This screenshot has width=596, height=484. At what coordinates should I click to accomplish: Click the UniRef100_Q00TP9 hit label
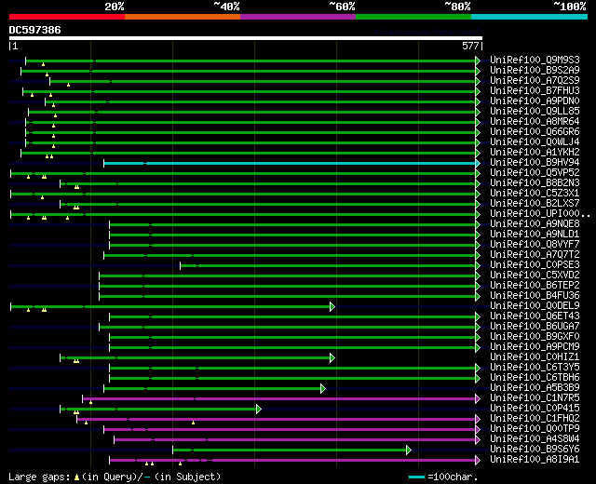click(x=535, y=429)
